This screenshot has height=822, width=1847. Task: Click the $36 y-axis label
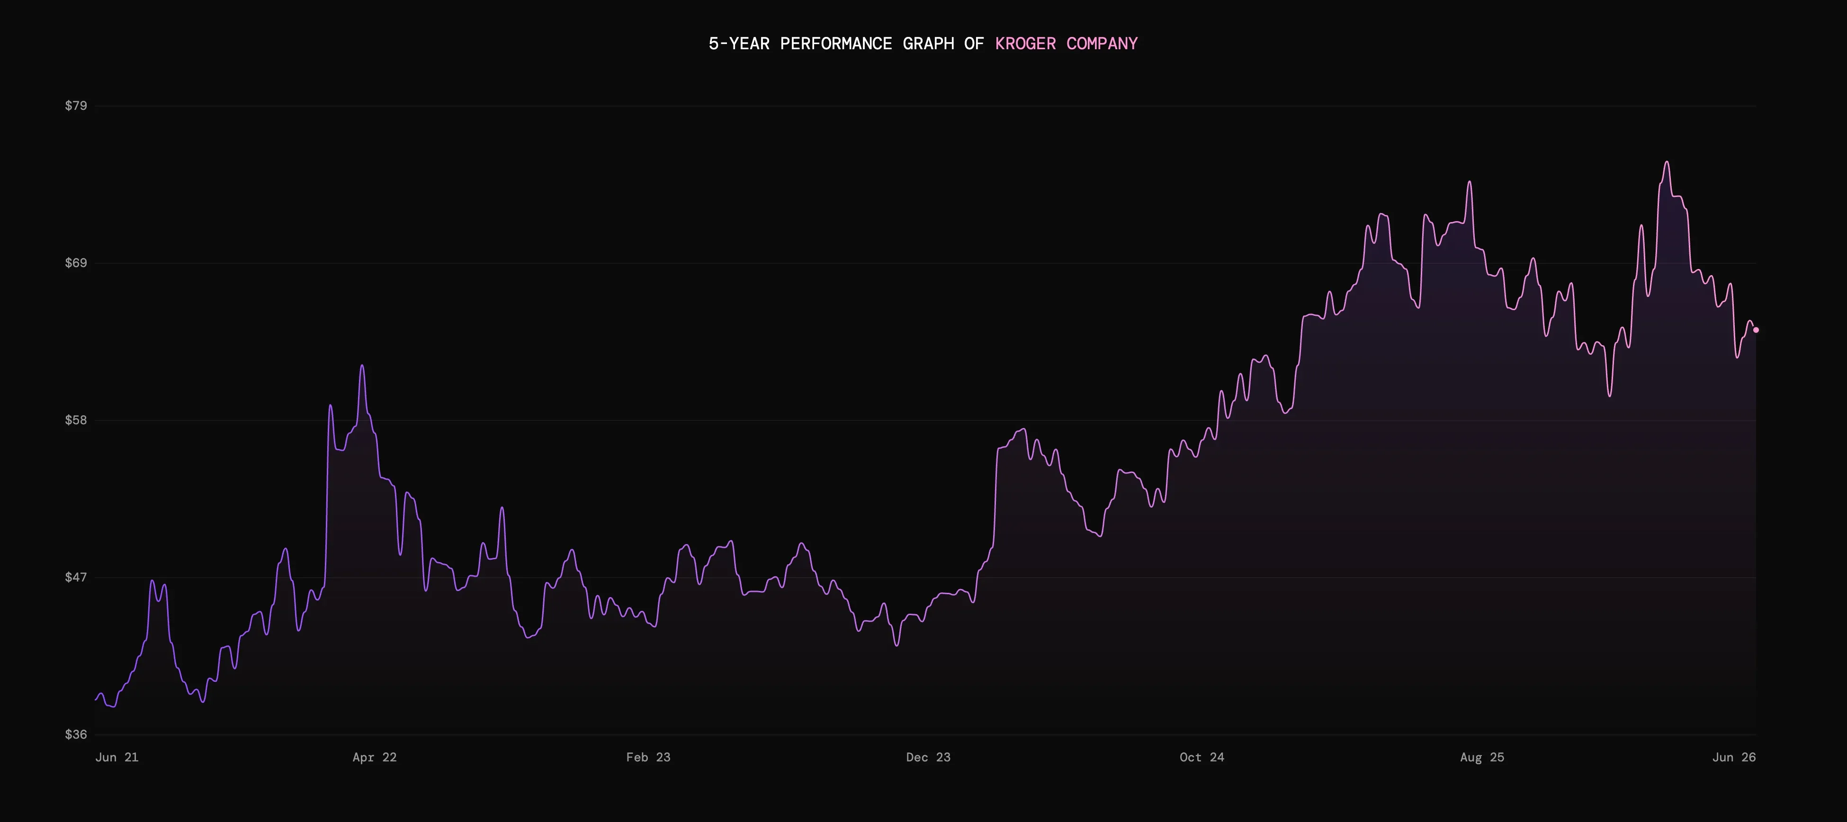[76, 734]
